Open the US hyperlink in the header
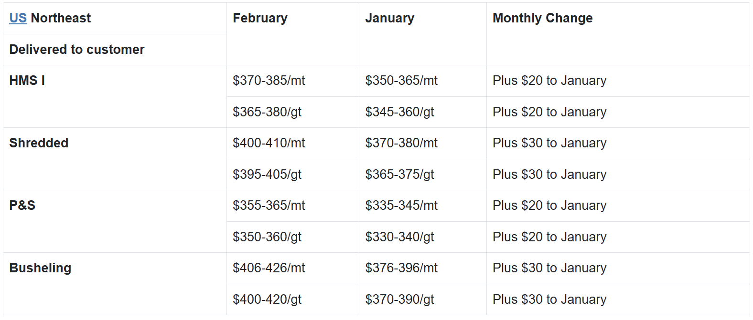Image resolution: width=753 pixels, height=320 pixels. tap(18, 18)
